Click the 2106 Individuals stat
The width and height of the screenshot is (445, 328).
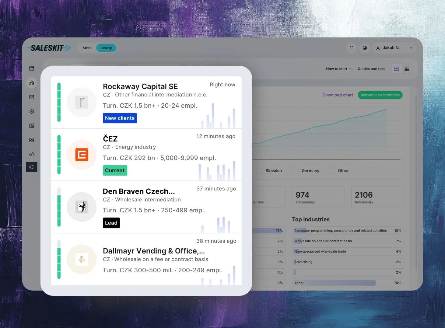coord(377,197)
